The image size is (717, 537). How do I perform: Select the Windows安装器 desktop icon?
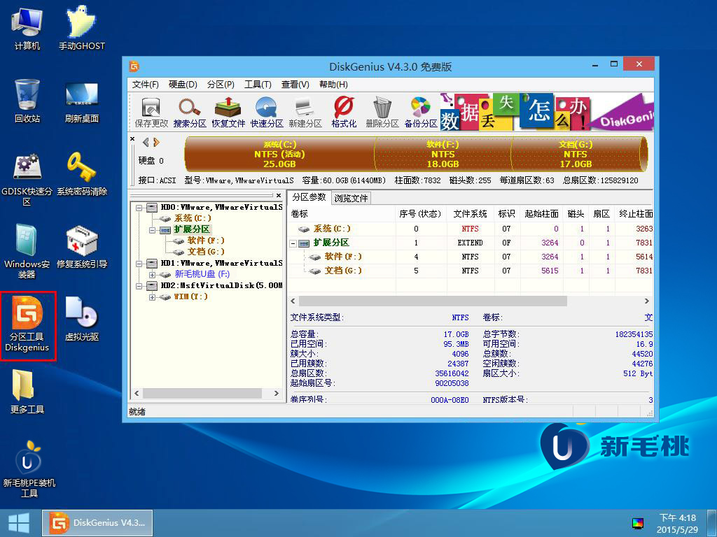click(x=27, y=252)
